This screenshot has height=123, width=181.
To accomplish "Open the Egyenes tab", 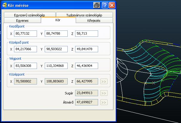I will click(x=22, y=21).
